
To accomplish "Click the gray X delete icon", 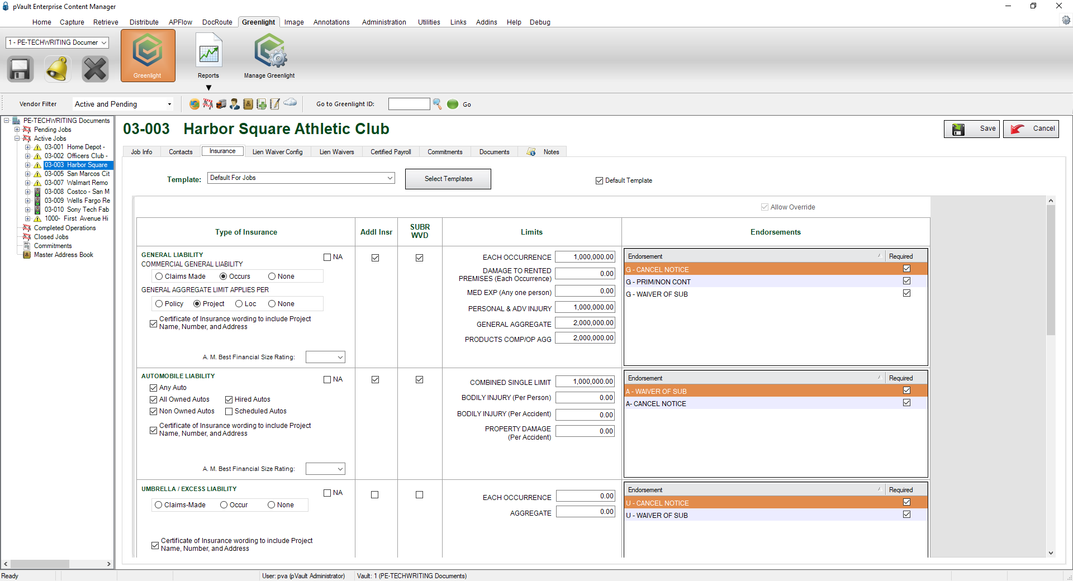I will 95,69.
